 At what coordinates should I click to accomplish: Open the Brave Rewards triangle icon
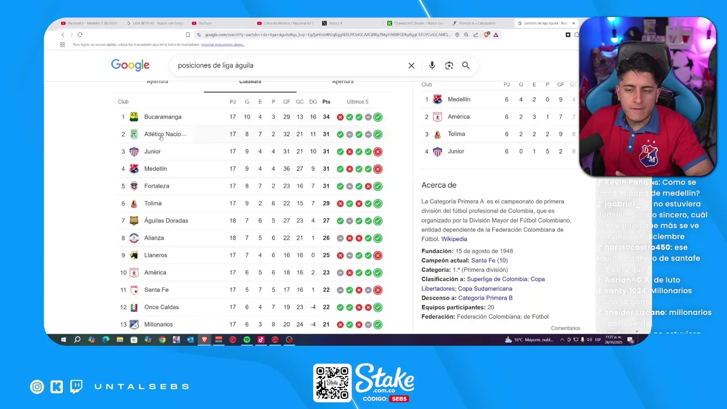pyautogui.click(x=496, y=35)
